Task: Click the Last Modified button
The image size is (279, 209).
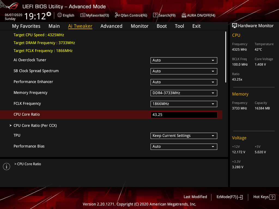Action: [195, 197]
